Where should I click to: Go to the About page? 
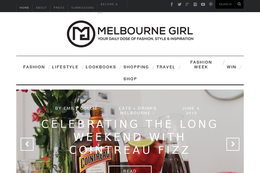[41, 8]
